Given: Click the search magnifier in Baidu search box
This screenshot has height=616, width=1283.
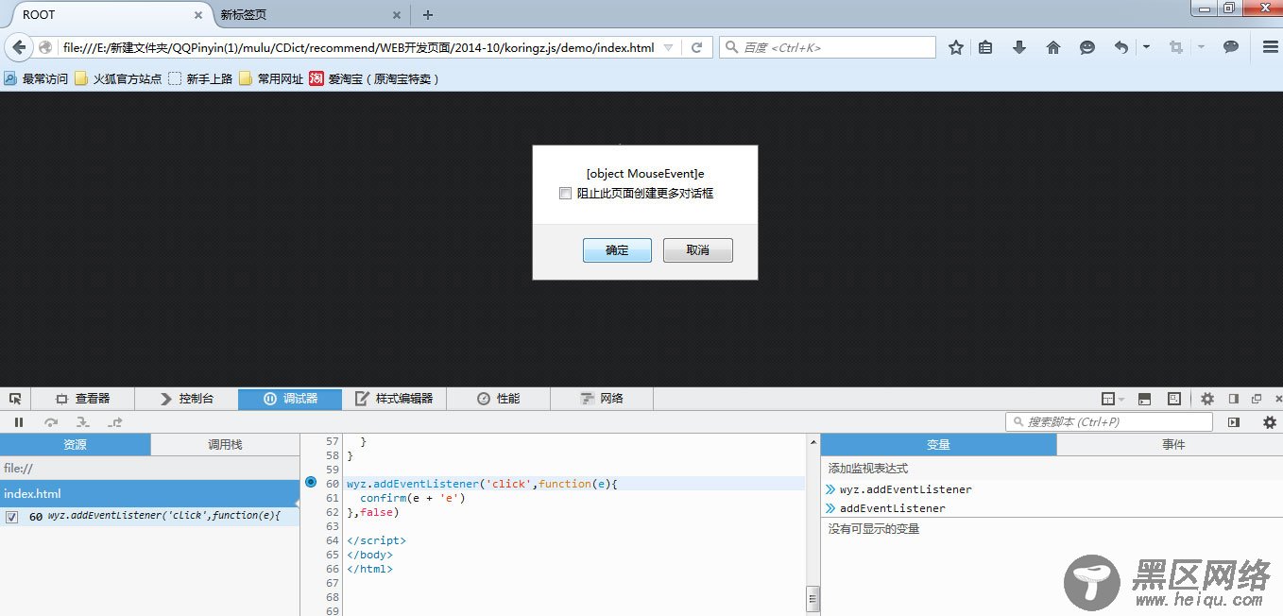Looking at the screenshot, I should 731,47.
